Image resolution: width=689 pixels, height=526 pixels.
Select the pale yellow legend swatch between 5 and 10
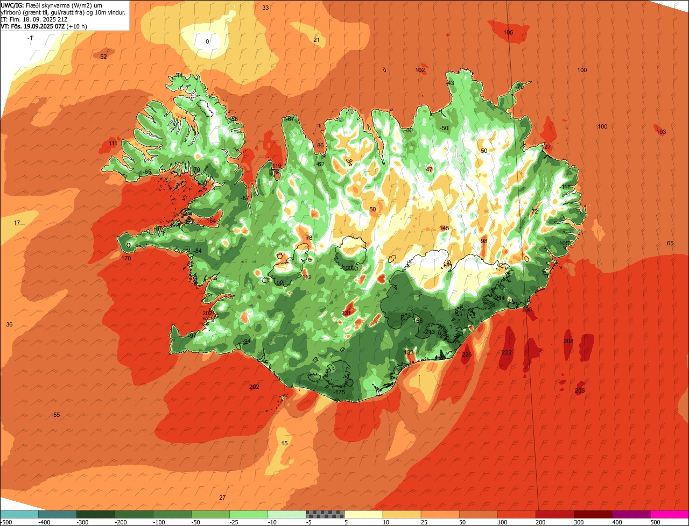(x=363, y=514)
